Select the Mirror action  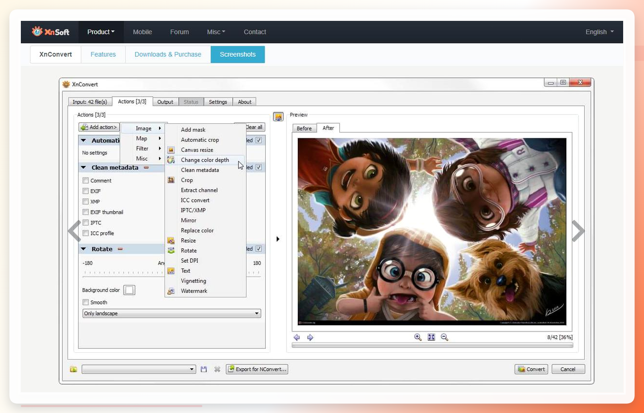[189, 220]
